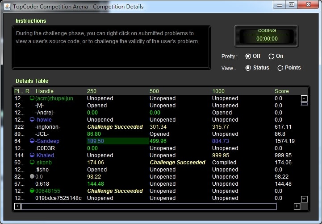322x224 pixels.
Task: Click the handle -Andrej-
Action: [x=45, y=113]
